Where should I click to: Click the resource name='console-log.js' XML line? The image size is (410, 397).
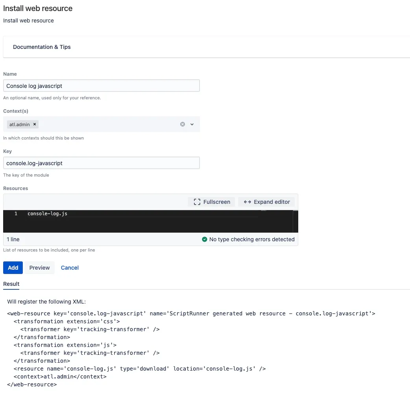click(140, 369)
